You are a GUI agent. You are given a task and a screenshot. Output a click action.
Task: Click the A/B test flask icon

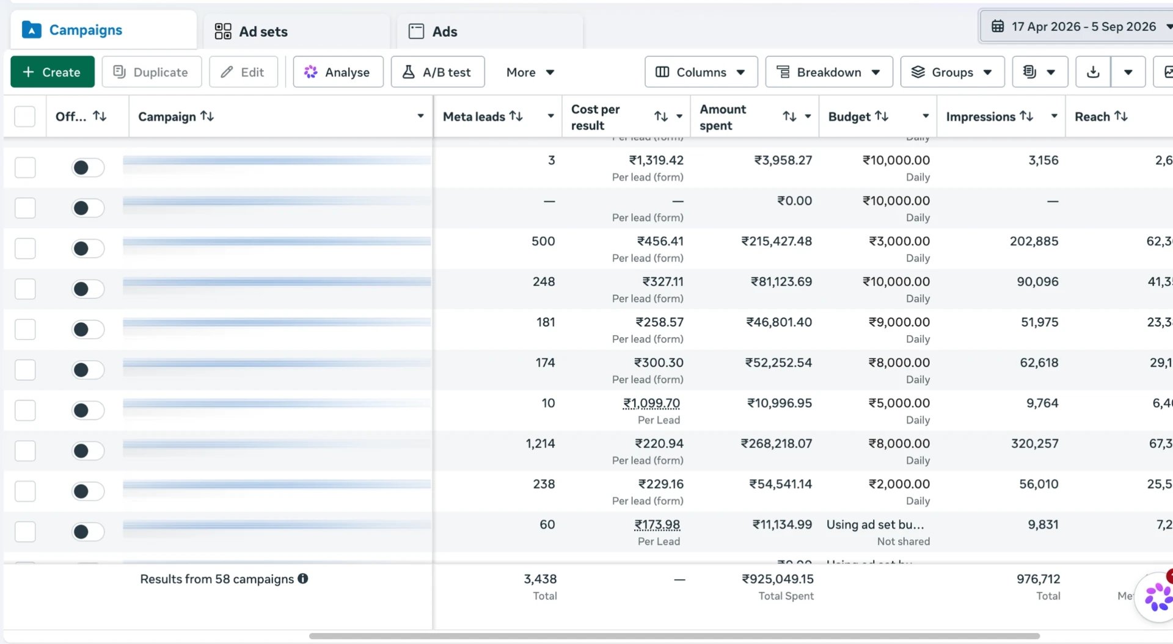(408, 72)
